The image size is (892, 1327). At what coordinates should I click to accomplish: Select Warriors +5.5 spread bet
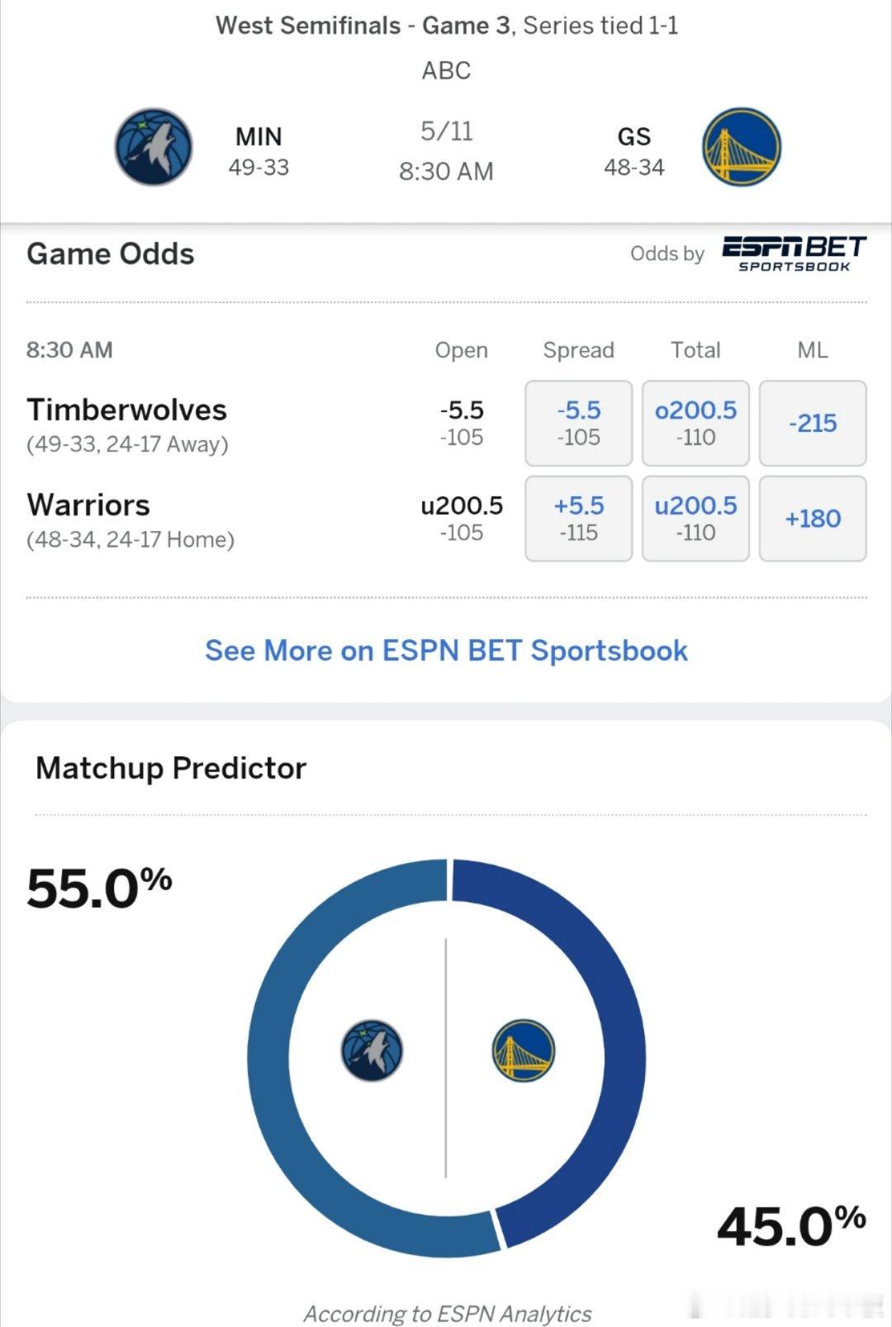pyautogui.click(x=578, y=519)
